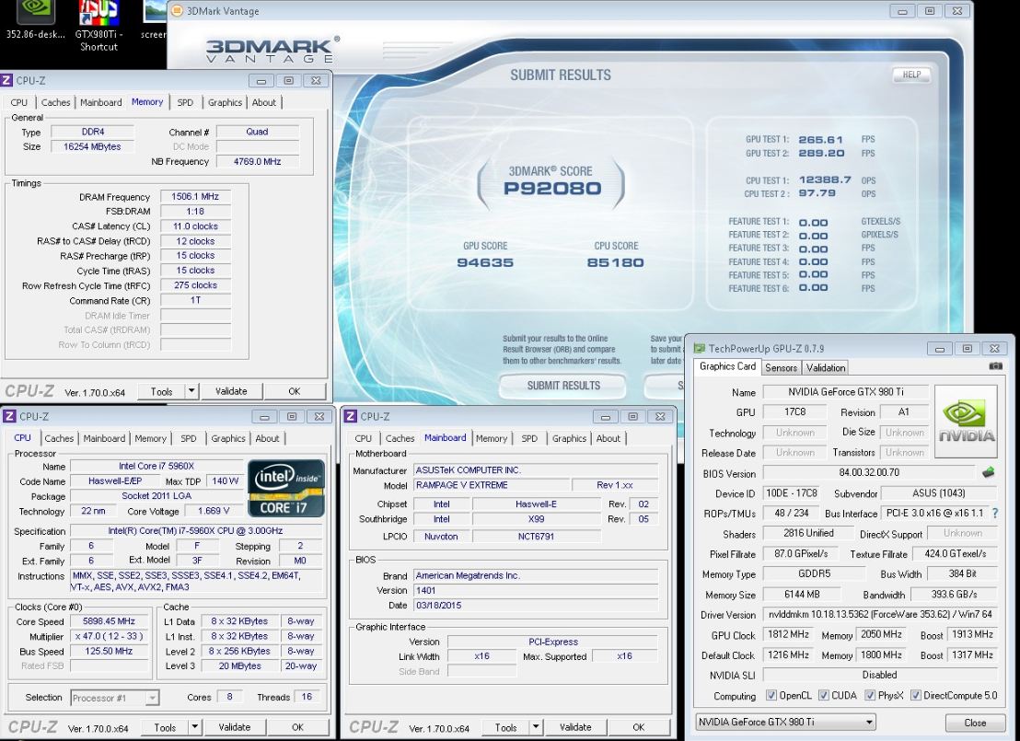The width and height of the screenshot is (1020, 741).
Task: Click the DRAM Frequency value 1506.1 MHz
Action: [x=195, y=196]
